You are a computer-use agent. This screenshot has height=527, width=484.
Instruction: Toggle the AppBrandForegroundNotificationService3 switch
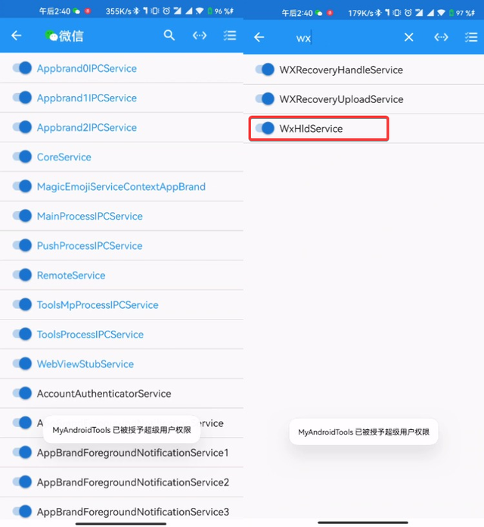coord(22,512)
